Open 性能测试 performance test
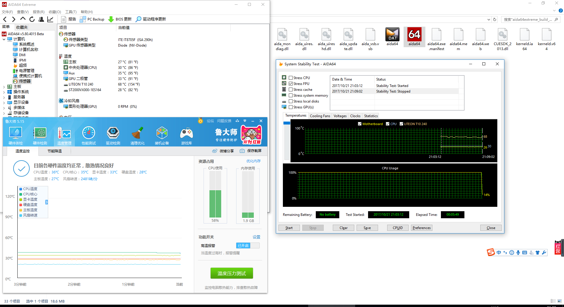The image size is (564, 307). 89,136
